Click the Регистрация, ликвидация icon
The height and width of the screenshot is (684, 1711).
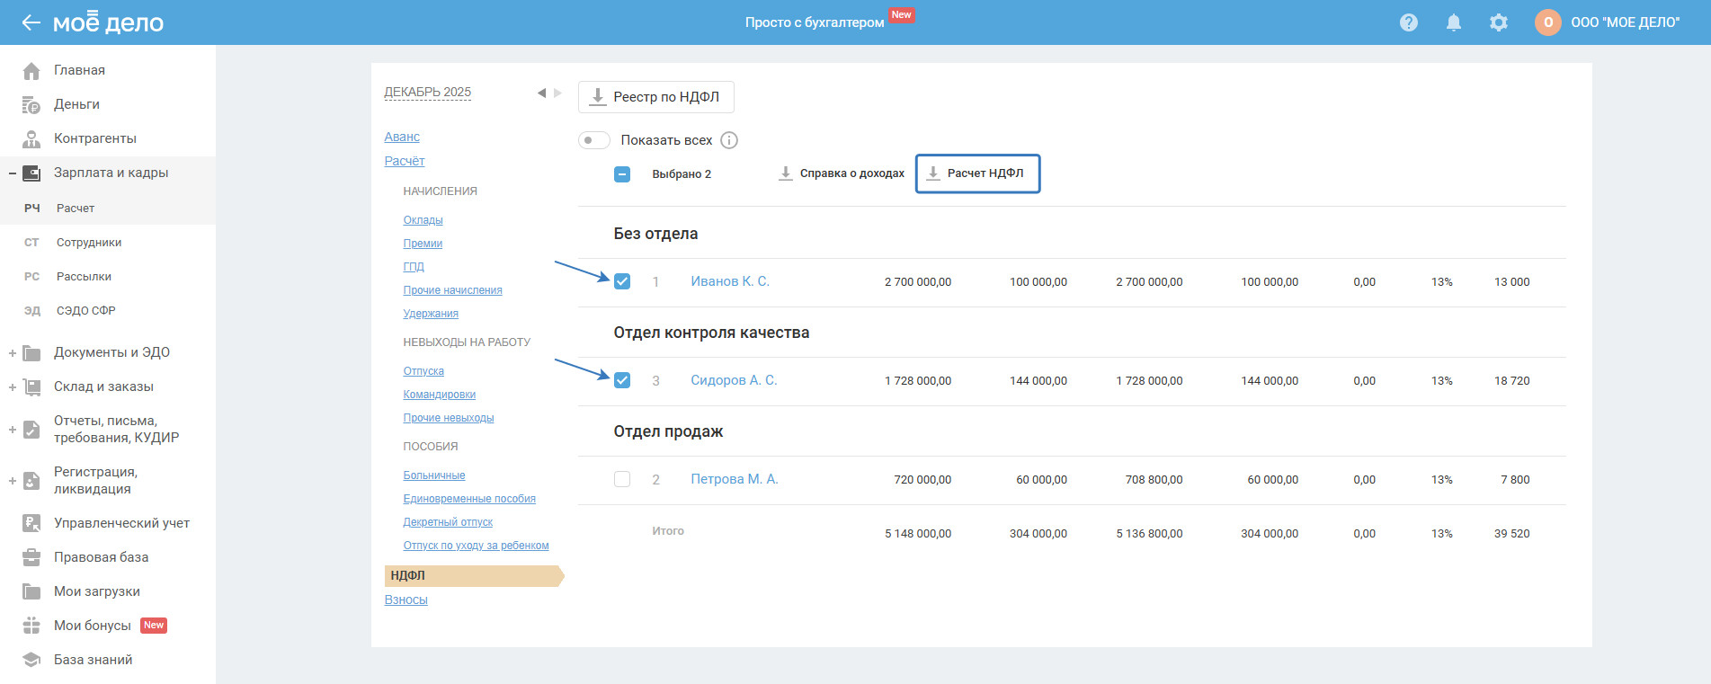(31, 480)
